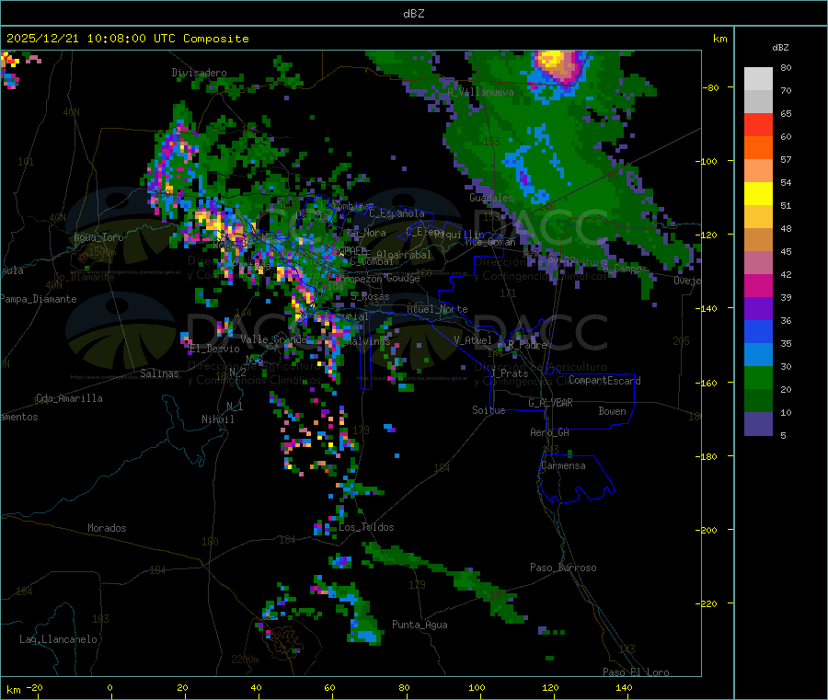Click the '-120' tick on the right axis
This screenshot has width=828, height=700.
click(x=707, y=235)
